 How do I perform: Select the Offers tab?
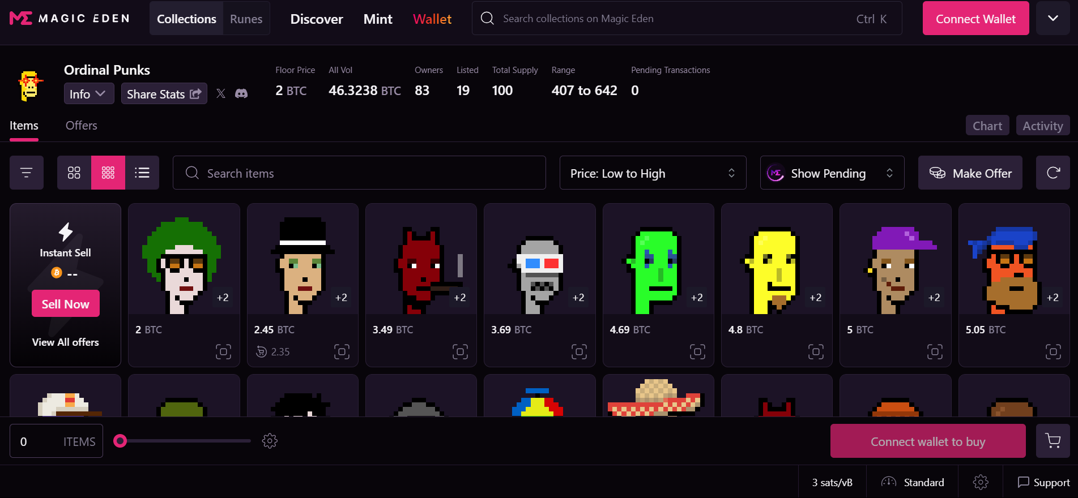[82, 126]
